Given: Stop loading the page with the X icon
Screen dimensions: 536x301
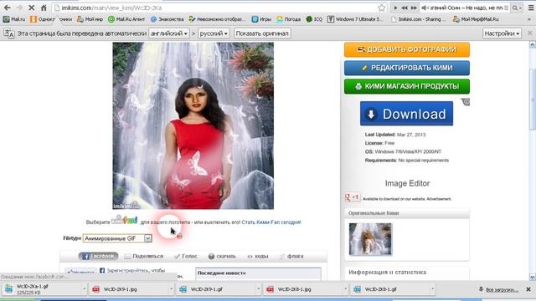Looking at the screenshot, I should (32, 8).
